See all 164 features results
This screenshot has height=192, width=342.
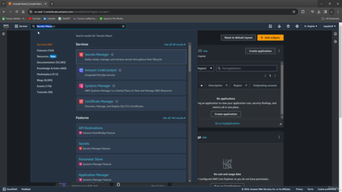(174, 118)
